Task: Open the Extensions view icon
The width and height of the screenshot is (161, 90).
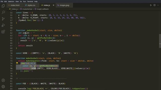Action: point(3,32)
